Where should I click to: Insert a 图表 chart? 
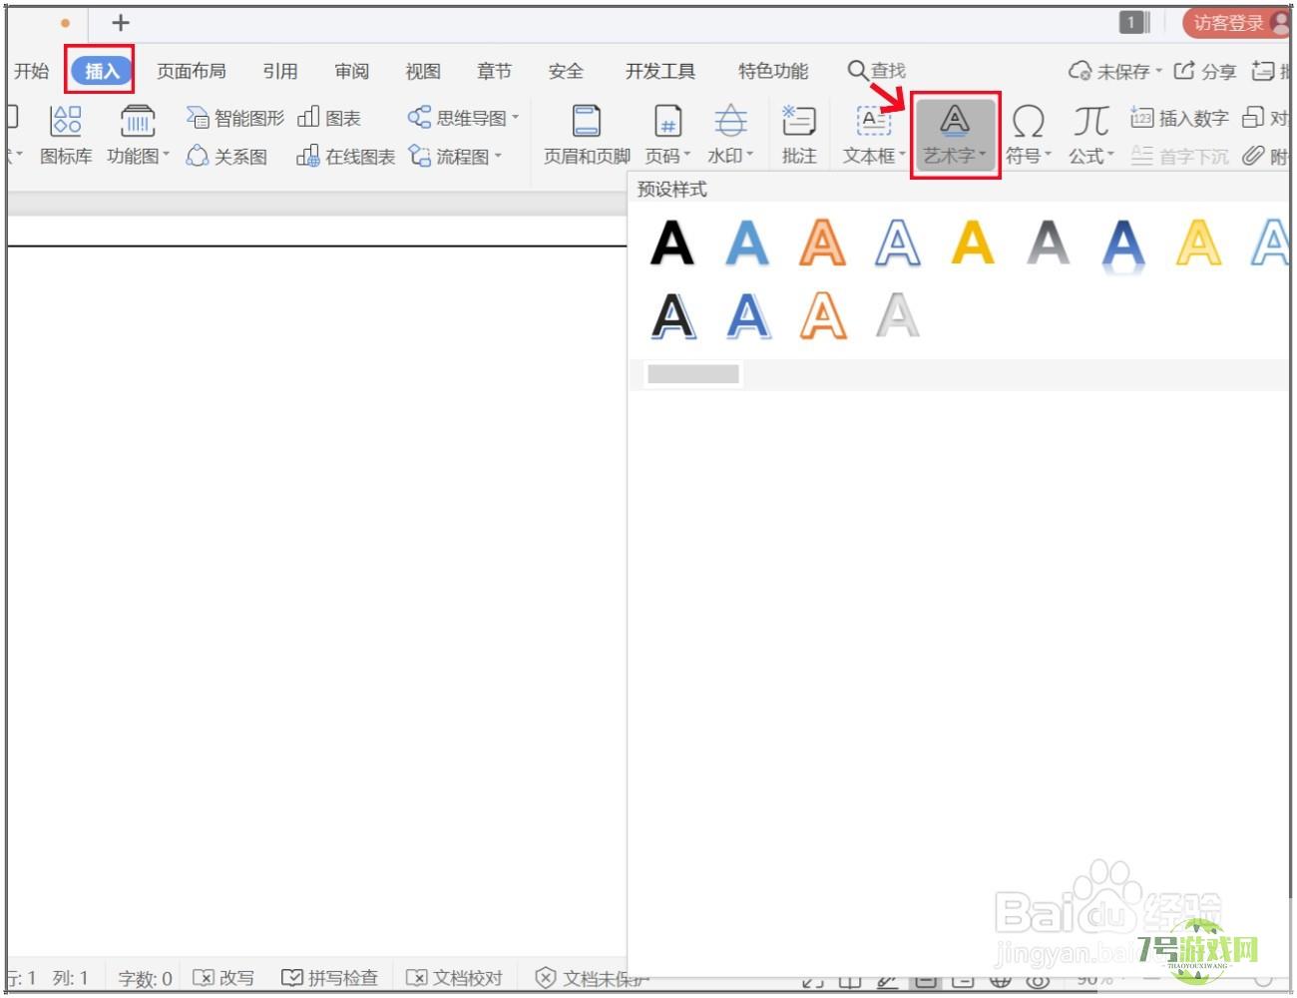coord(329,118)
